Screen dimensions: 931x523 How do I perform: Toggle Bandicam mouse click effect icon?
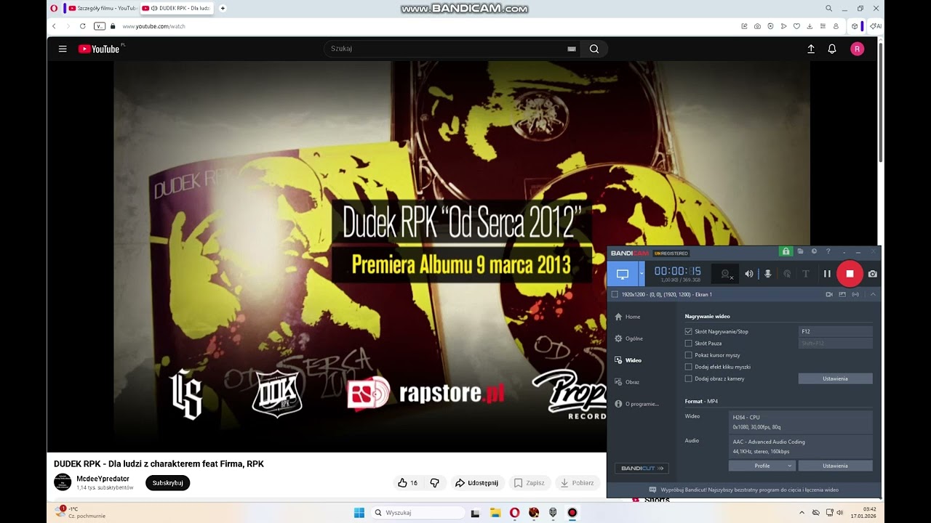click(787, 274)
